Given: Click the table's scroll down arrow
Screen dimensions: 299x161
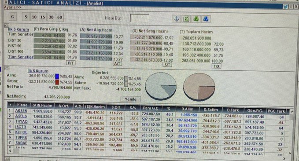Looking at the screenshot, I should (x=291, y=153).
